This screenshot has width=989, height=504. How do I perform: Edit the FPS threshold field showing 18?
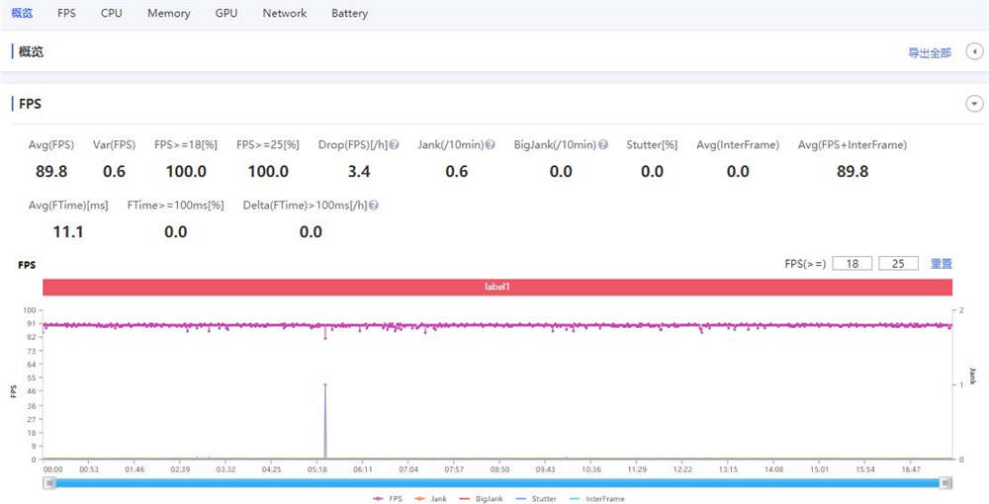pyautogui.click(x=853, y=264)
